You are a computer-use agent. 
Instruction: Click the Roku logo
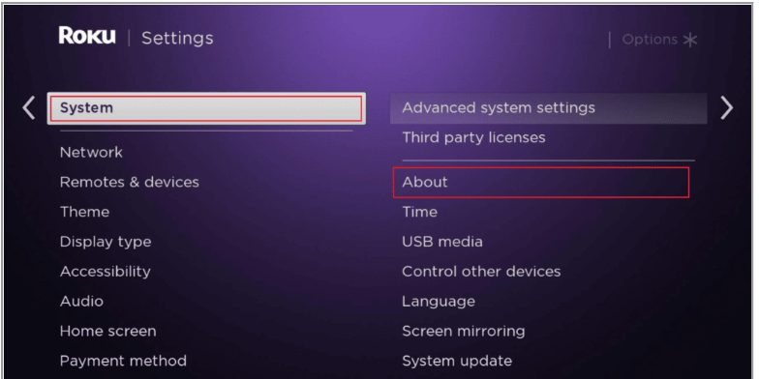(x=87, y=36)
